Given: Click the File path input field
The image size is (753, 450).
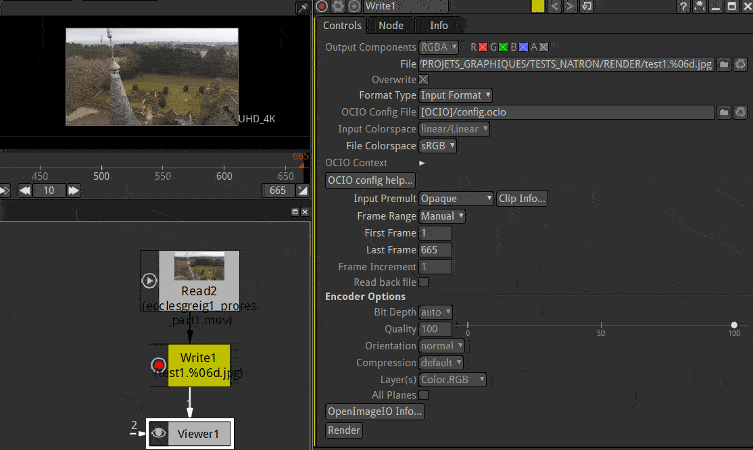Looking at the screenshot, I should (566, 64).
